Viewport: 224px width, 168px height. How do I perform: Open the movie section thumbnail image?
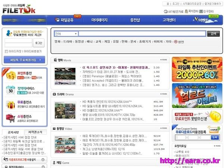point(65,76)
